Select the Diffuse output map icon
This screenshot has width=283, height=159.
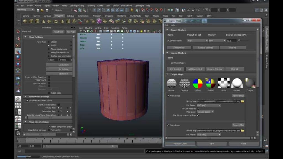198,83
